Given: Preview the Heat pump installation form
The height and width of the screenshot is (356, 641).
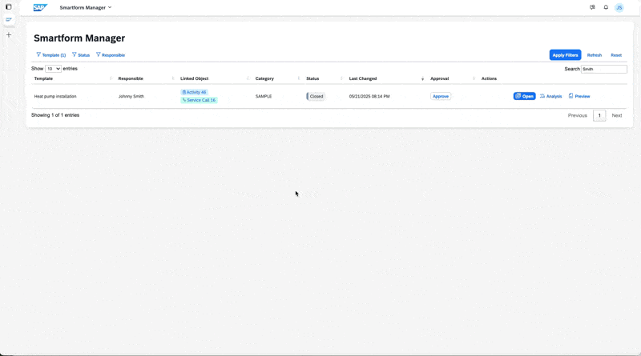Looking at the screenshot, I should [x=579, y=96].
